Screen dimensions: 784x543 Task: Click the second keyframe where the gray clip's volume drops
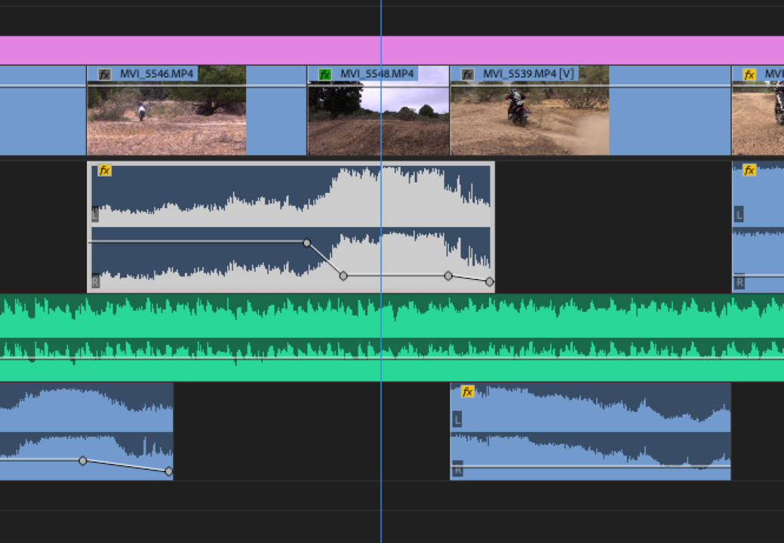[x=343, y=275]
